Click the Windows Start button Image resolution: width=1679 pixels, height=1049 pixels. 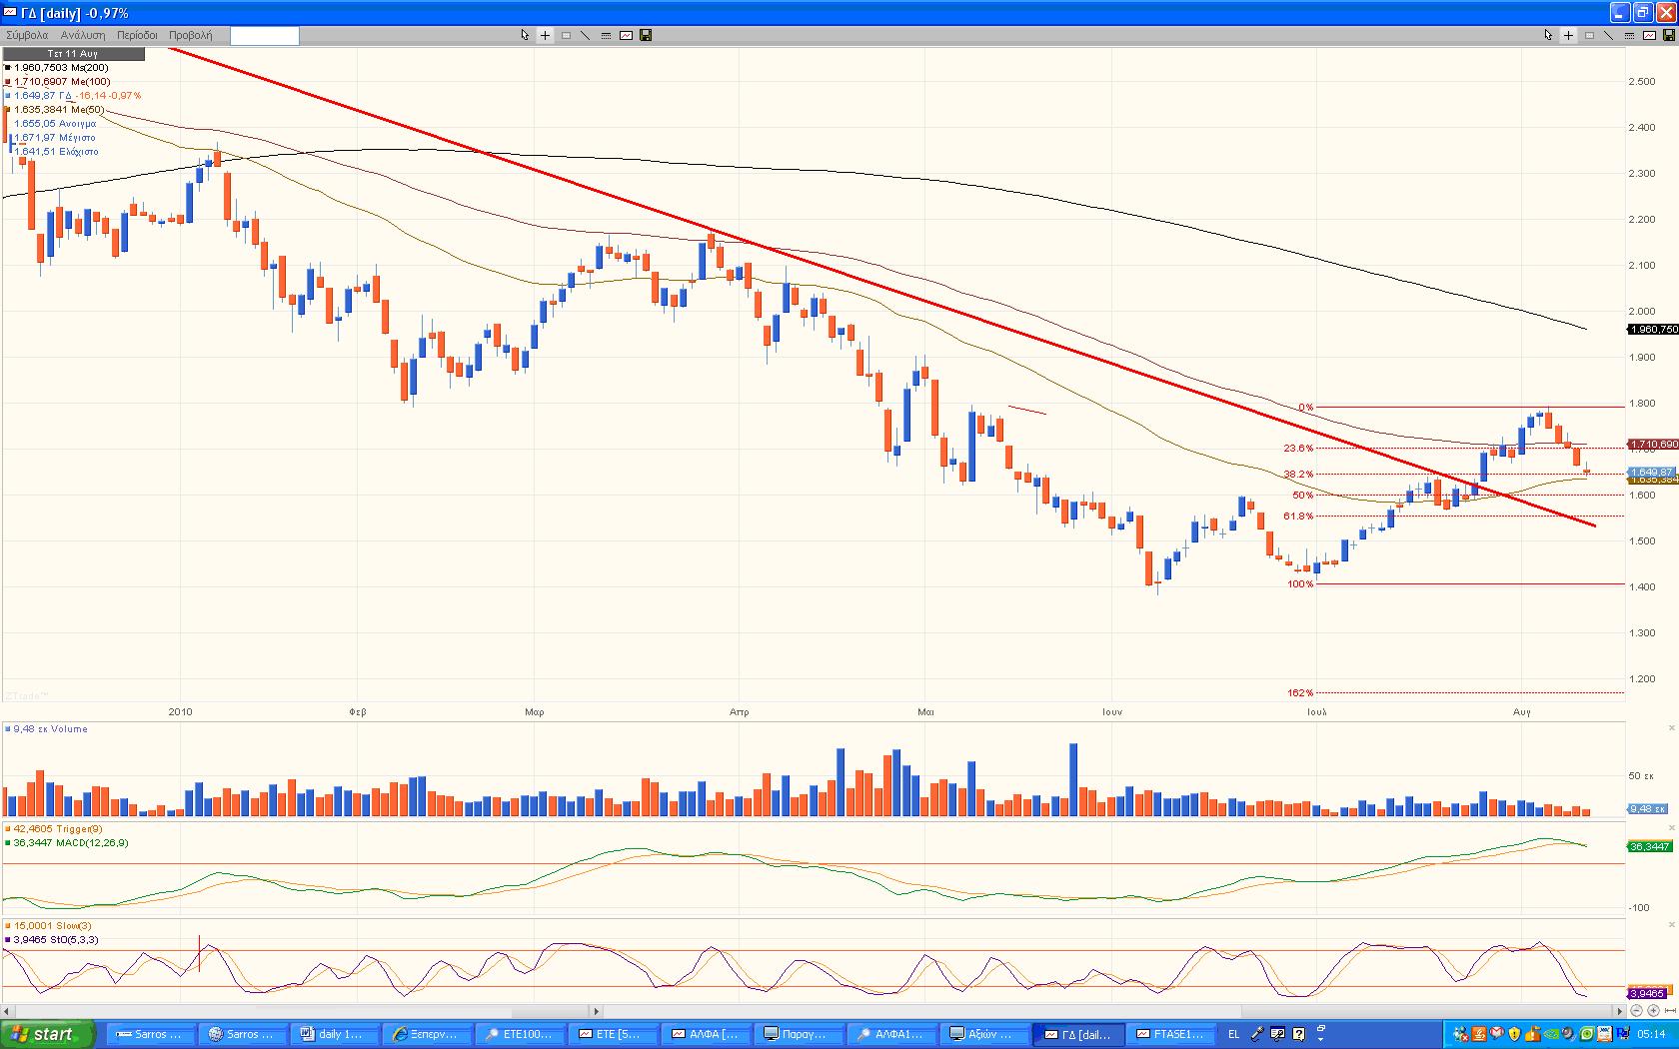click(x=48, y=1034)
